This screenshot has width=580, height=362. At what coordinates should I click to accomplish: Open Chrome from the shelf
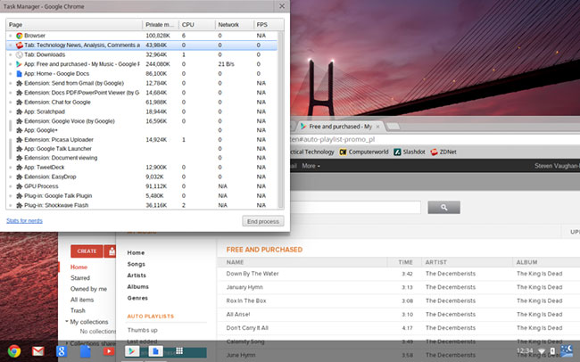[x=14, y=350]
